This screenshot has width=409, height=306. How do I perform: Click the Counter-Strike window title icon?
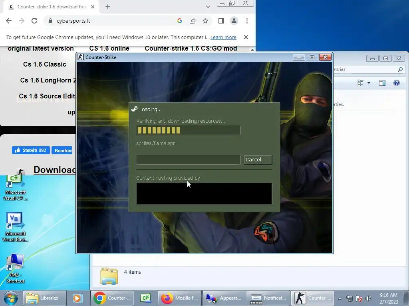click(x=81, y=57)
